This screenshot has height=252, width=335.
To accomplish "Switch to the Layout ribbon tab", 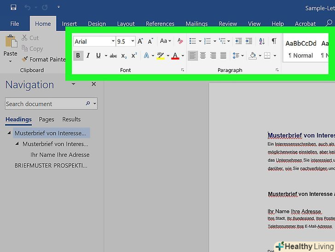I will [x=126, y=24].
